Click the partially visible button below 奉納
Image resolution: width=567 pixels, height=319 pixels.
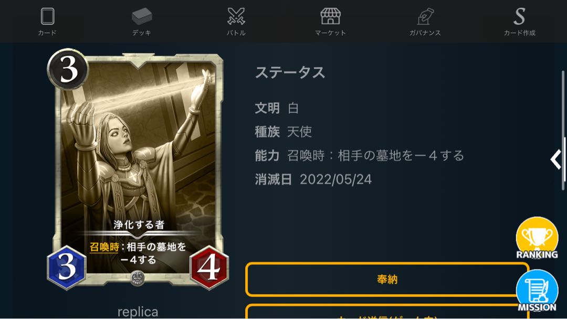point(387,312)
